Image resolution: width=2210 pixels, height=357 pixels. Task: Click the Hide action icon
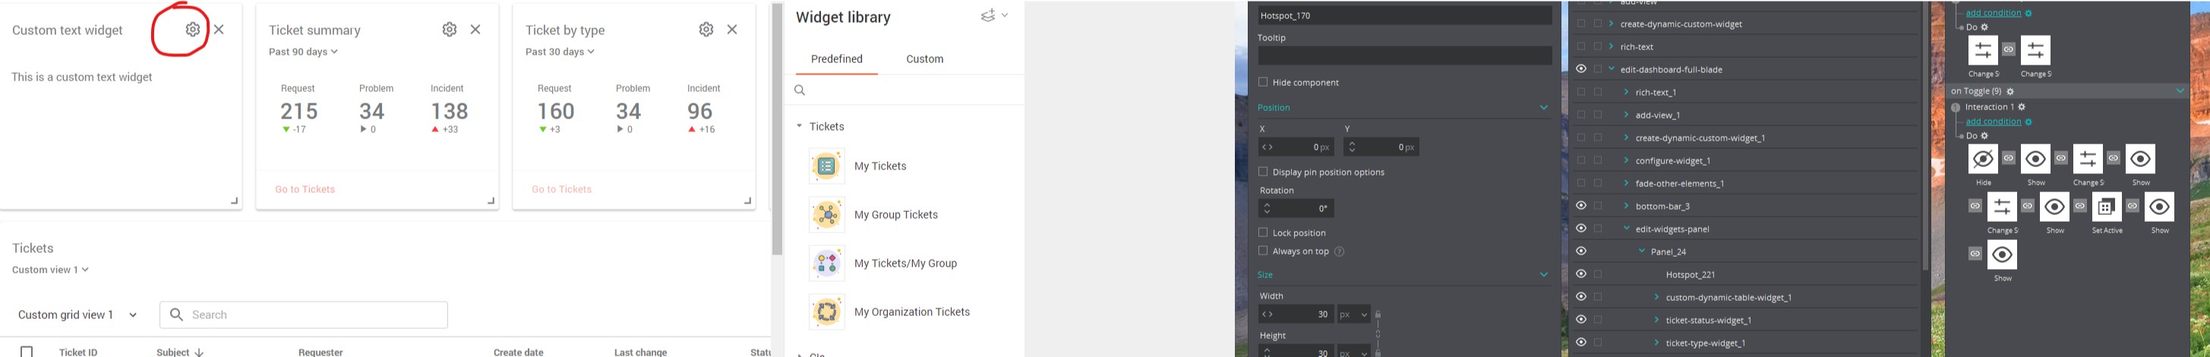1983,160
